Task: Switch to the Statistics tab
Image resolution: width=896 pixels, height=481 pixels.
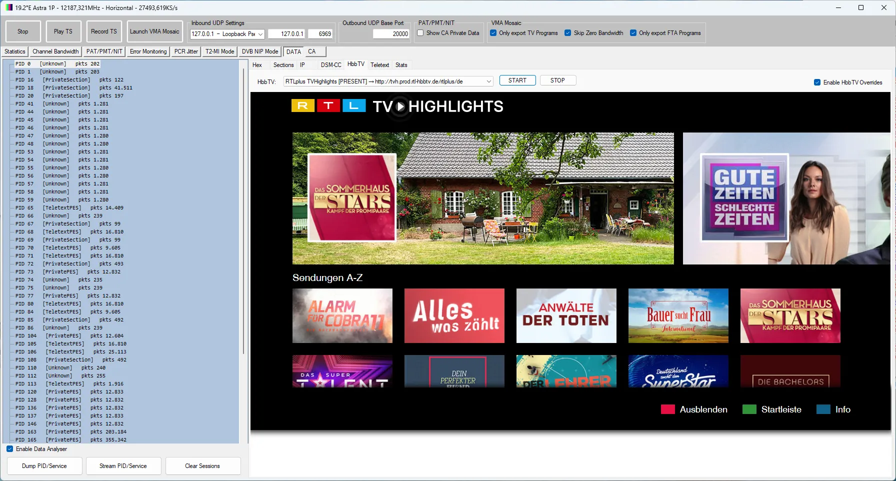Action: tap(15, 51)
